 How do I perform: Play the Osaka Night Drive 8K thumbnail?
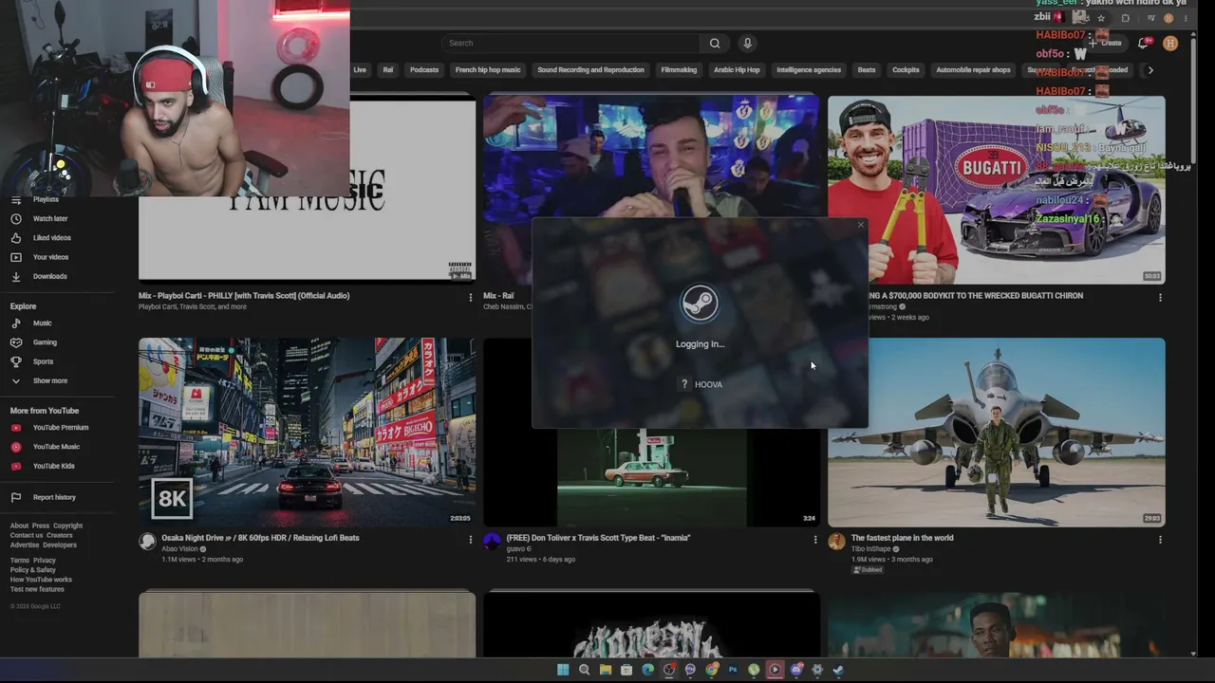(x=307, y=432)
